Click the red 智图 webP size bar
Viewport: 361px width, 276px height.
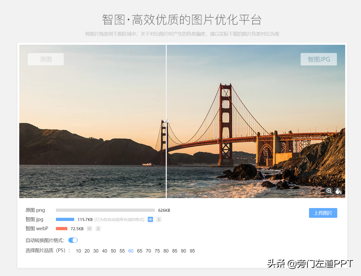pyautogui.click(x=61, y=229)
